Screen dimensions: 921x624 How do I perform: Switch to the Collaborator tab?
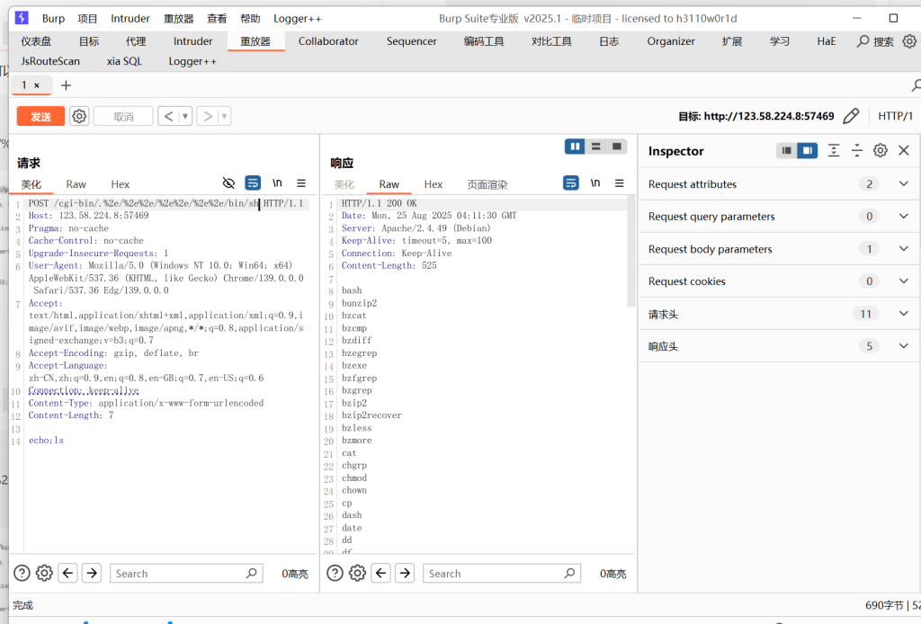328,41
